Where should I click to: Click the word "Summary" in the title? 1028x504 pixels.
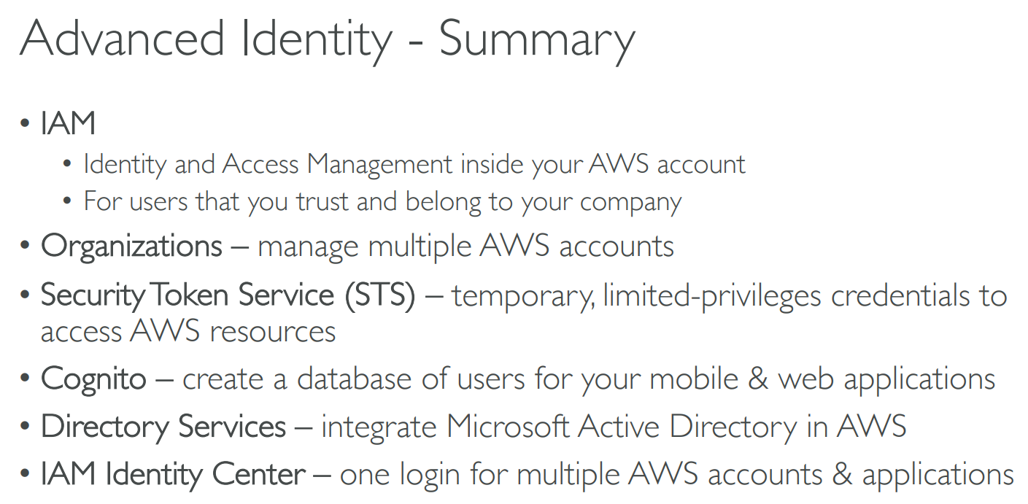pos(537,39)
